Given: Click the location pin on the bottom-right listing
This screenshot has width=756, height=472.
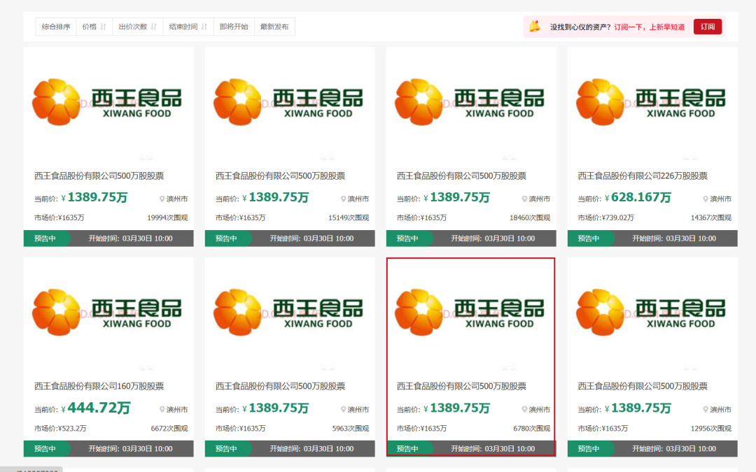Looking at the screenshot, I should pos(706,409).
